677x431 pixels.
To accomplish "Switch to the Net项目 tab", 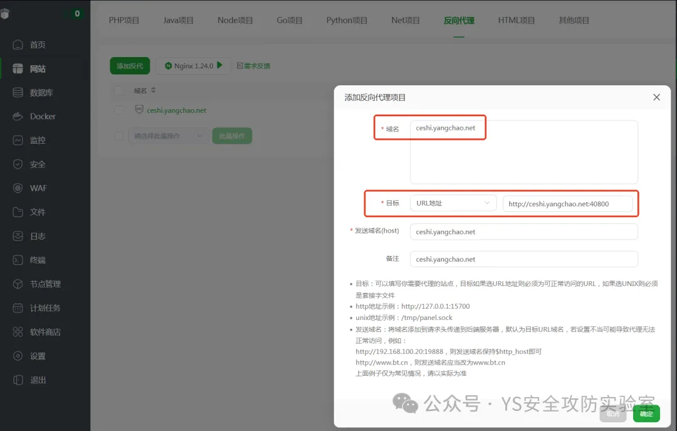I will point(406,20).
